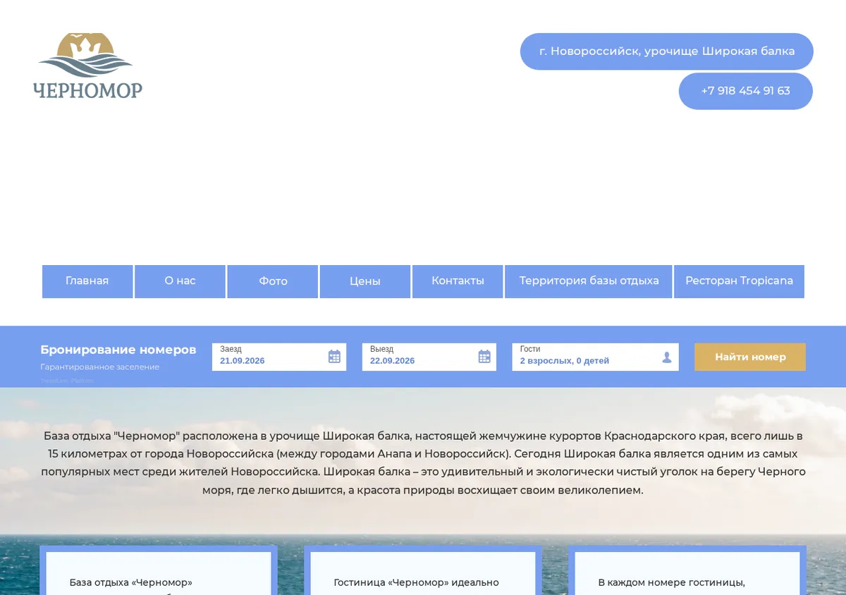
Task: Open the check-out calendar icon
Action: [484, 357]
